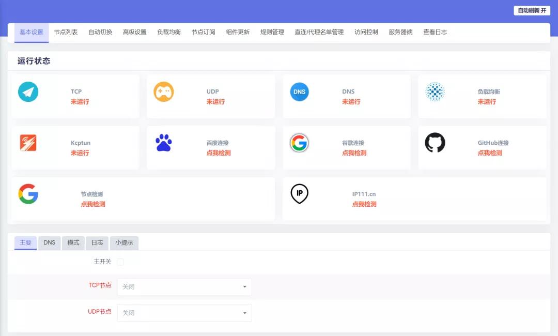Open the TCP节点 dropdown
558x336 pixels.
coord(184,286)
